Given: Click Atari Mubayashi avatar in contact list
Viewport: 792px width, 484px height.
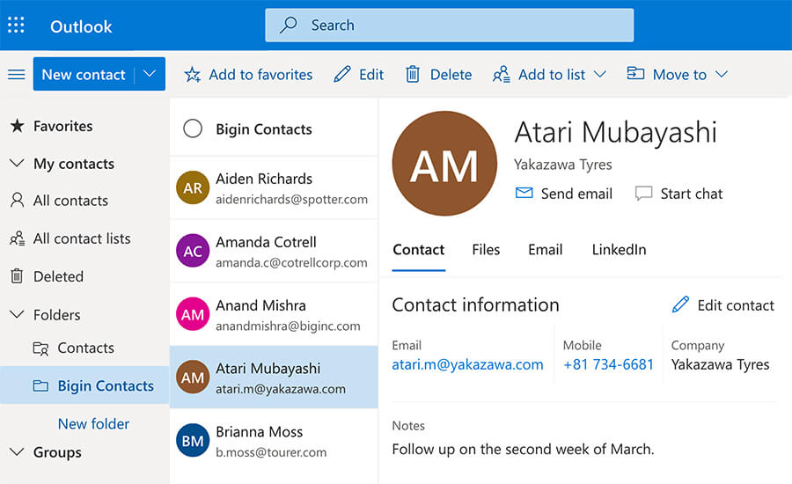Looking at the screenshot, I should (x=193, y=378).
